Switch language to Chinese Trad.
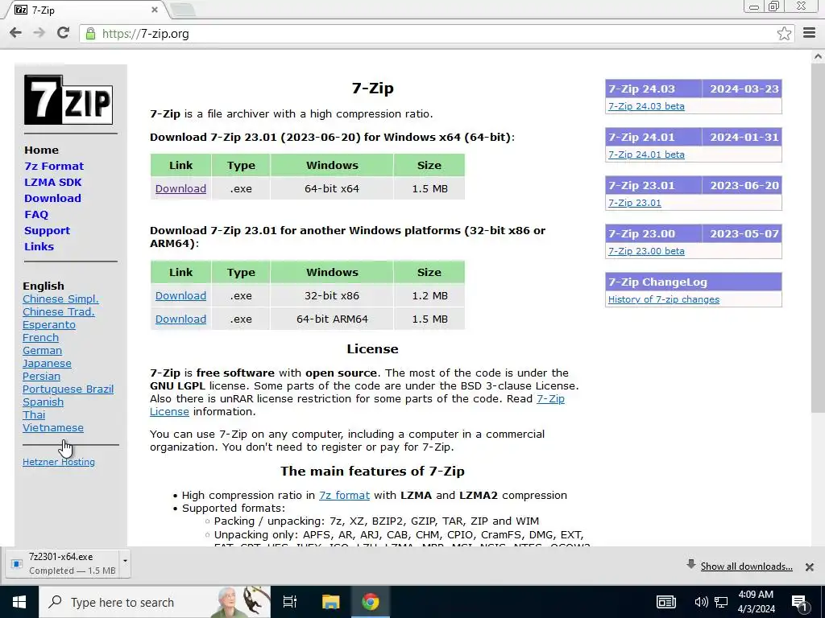Image resolution: width=825 pixels, height=618 pixels. tap(58, 311)
